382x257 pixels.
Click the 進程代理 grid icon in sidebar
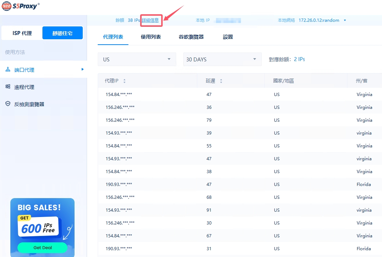click(8, 87)
